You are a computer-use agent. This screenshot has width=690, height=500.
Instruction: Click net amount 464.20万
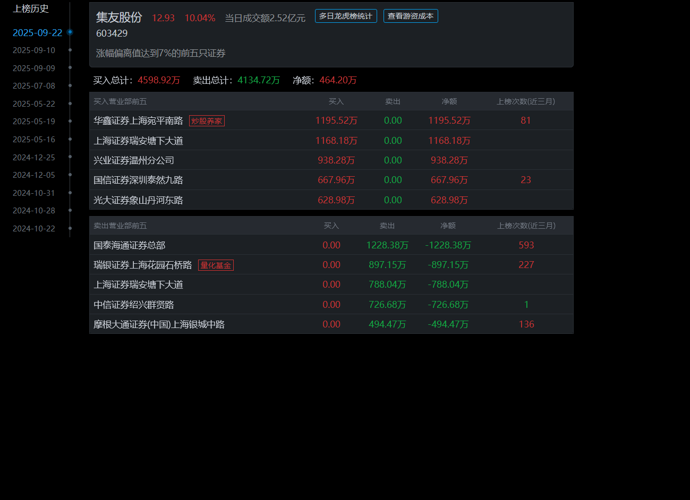pos(338,80)
